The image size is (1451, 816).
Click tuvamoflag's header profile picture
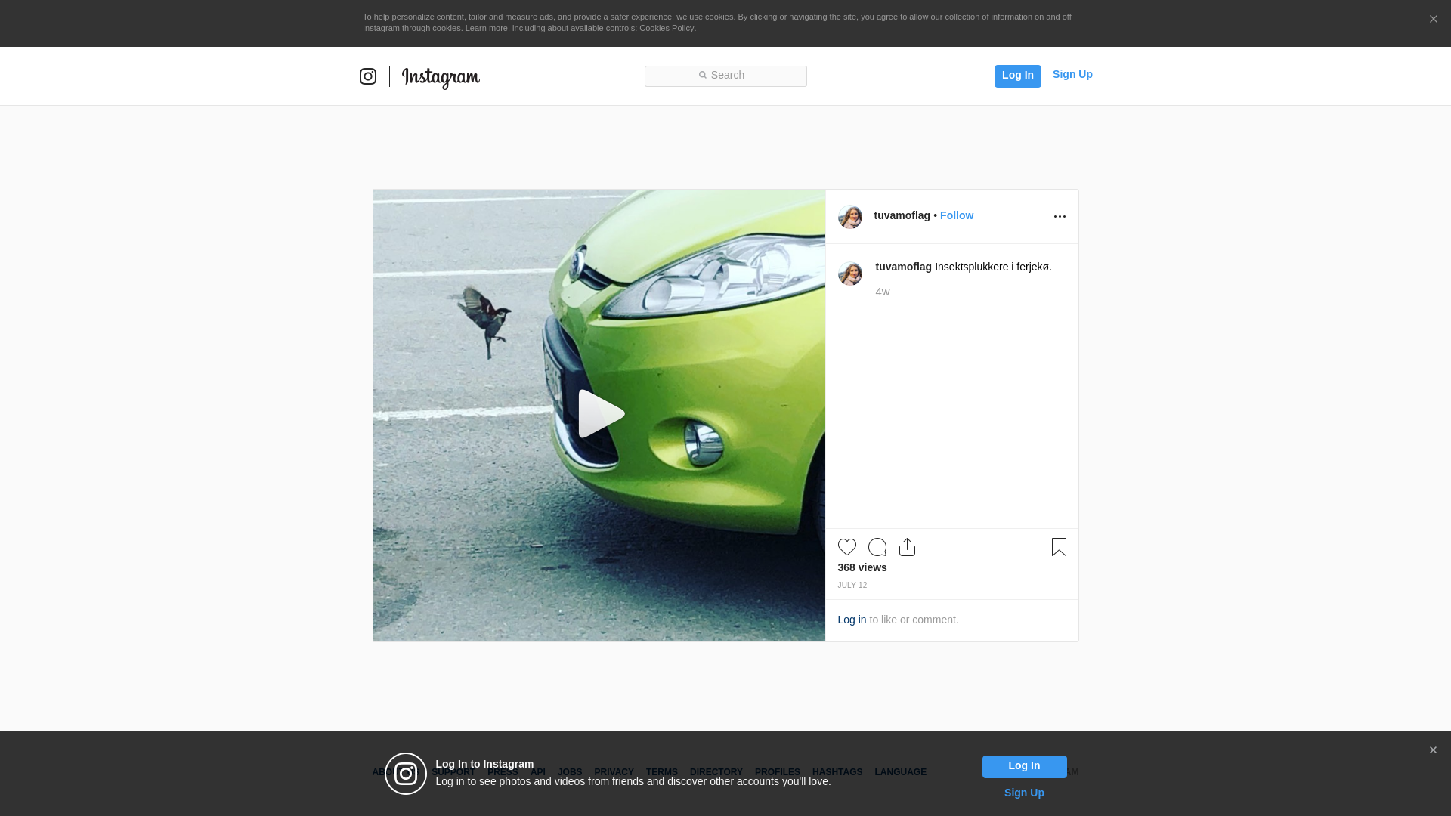[x=850, y=217]
